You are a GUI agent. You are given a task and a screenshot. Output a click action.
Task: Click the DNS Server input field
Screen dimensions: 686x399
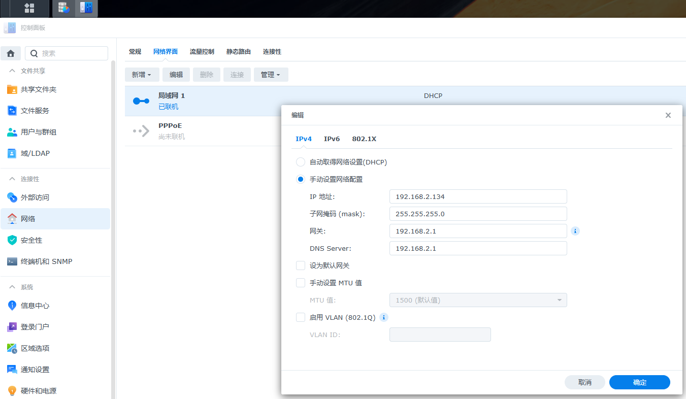(x=478, y=248)
